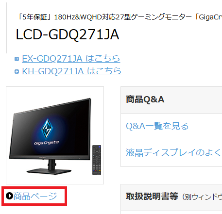Open the 商品ページ link
The image size is (222, 214).
pos(35,196)
